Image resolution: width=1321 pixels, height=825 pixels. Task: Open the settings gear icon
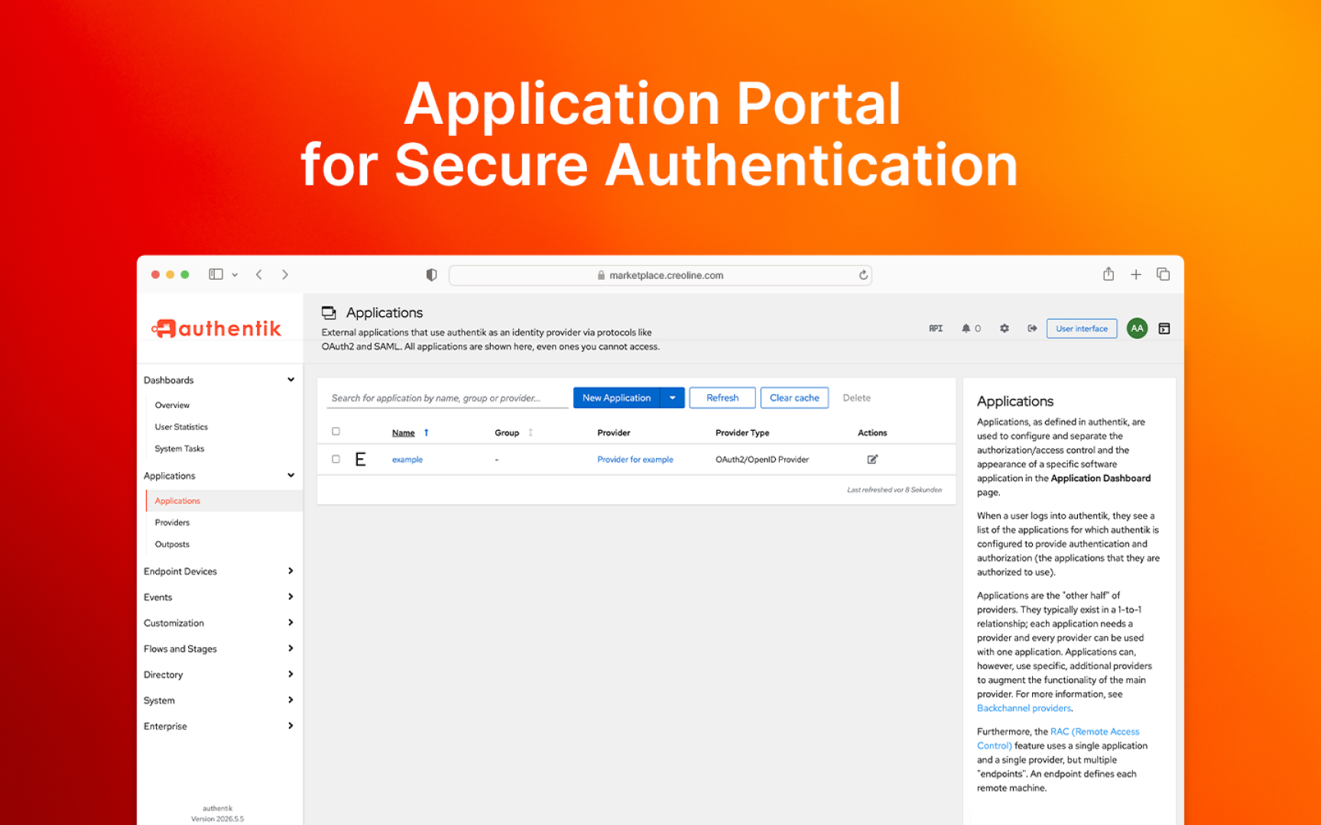point(1005,328)
